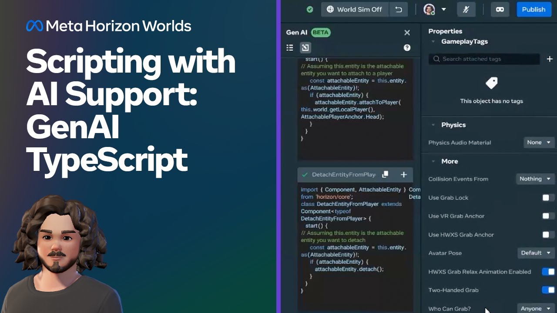557x313 pixels.
Task: Open the user avatar profile icon
Action: click(429, 9)
